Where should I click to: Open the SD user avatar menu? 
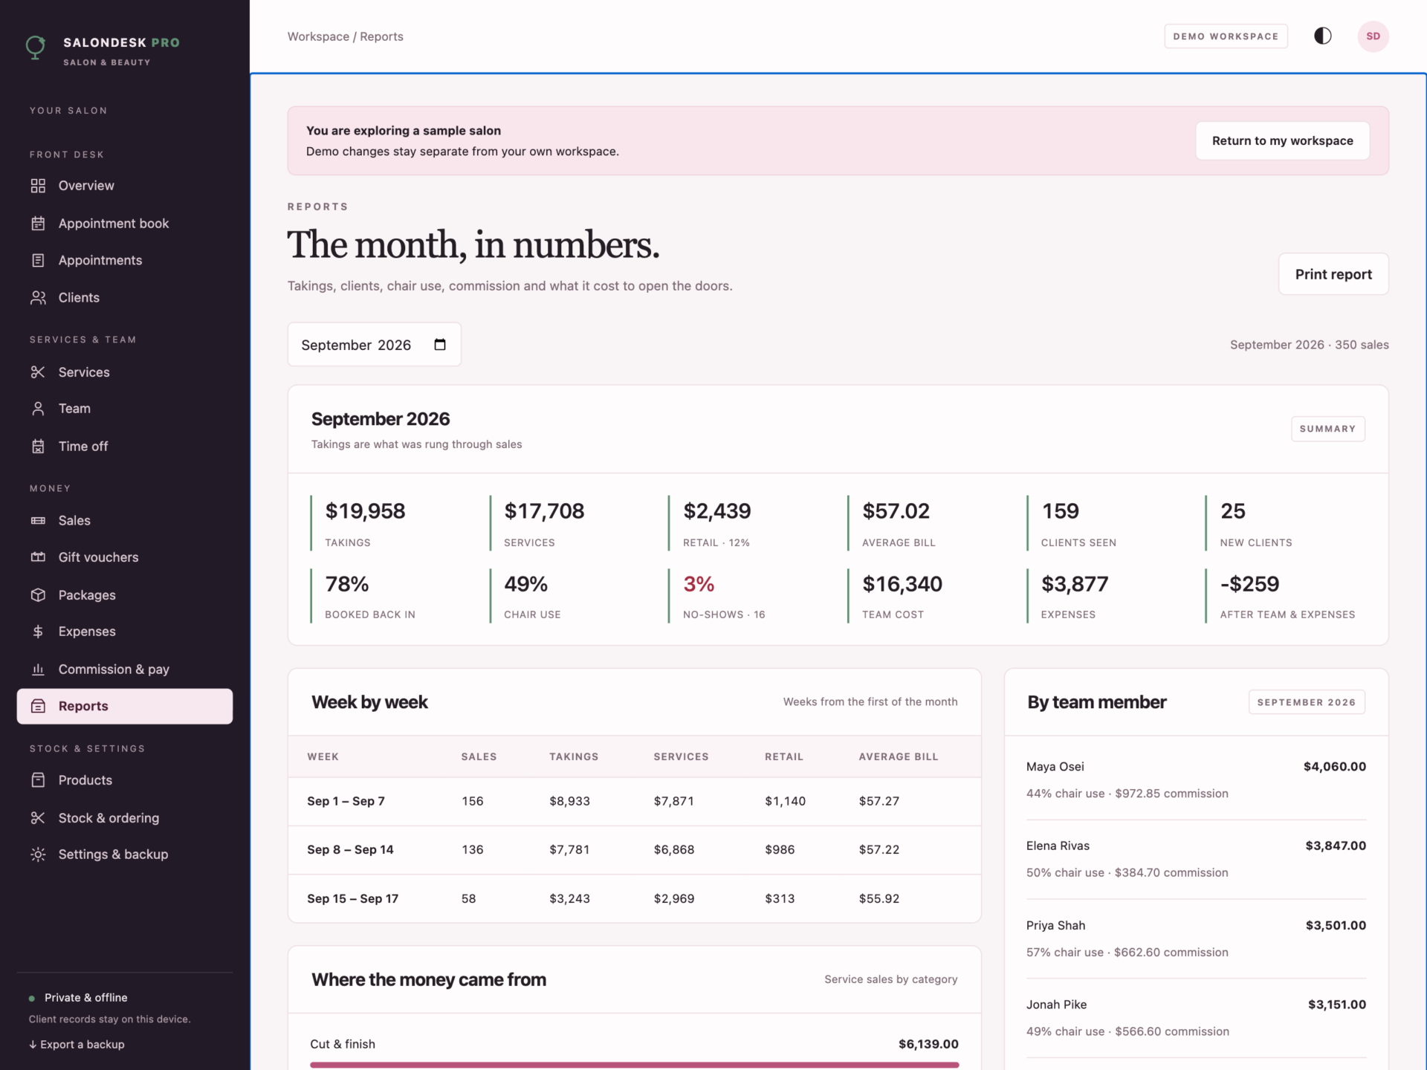(1373, 36)
